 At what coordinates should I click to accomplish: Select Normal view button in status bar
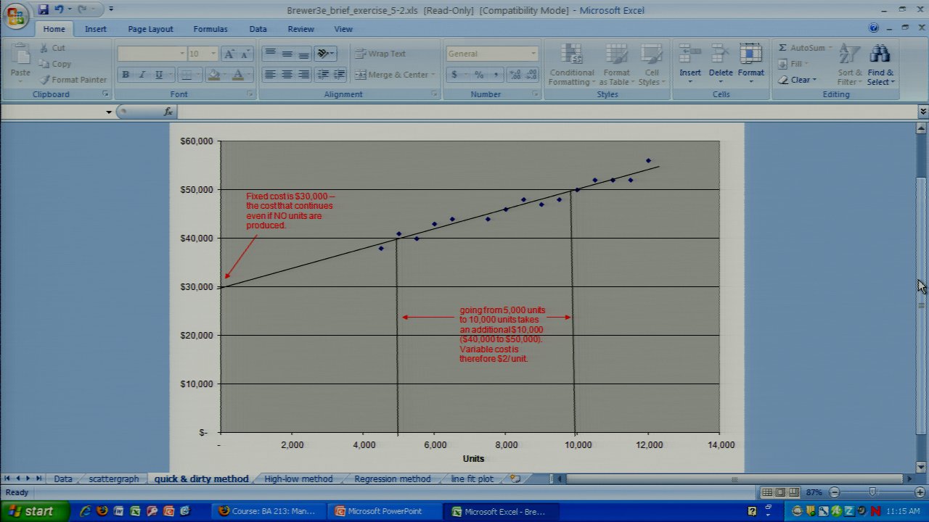[767, 492]
